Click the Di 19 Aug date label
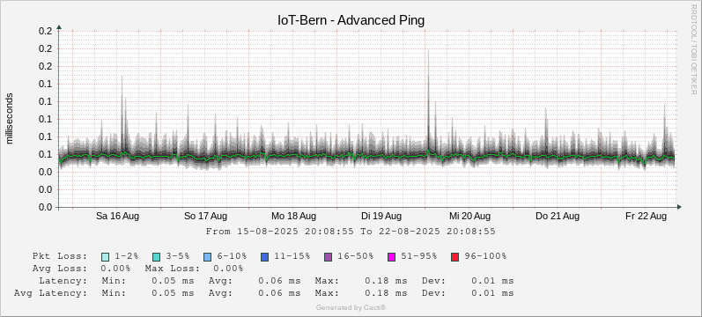Viewport: 702px width, 317px height. [x=381, y=217]
